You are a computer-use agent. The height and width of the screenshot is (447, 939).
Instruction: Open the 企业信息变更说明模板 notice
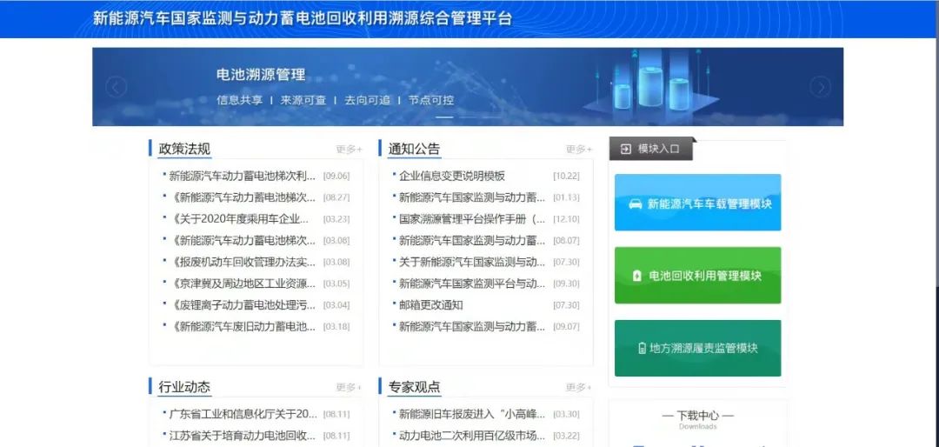(x=452, y=176)
